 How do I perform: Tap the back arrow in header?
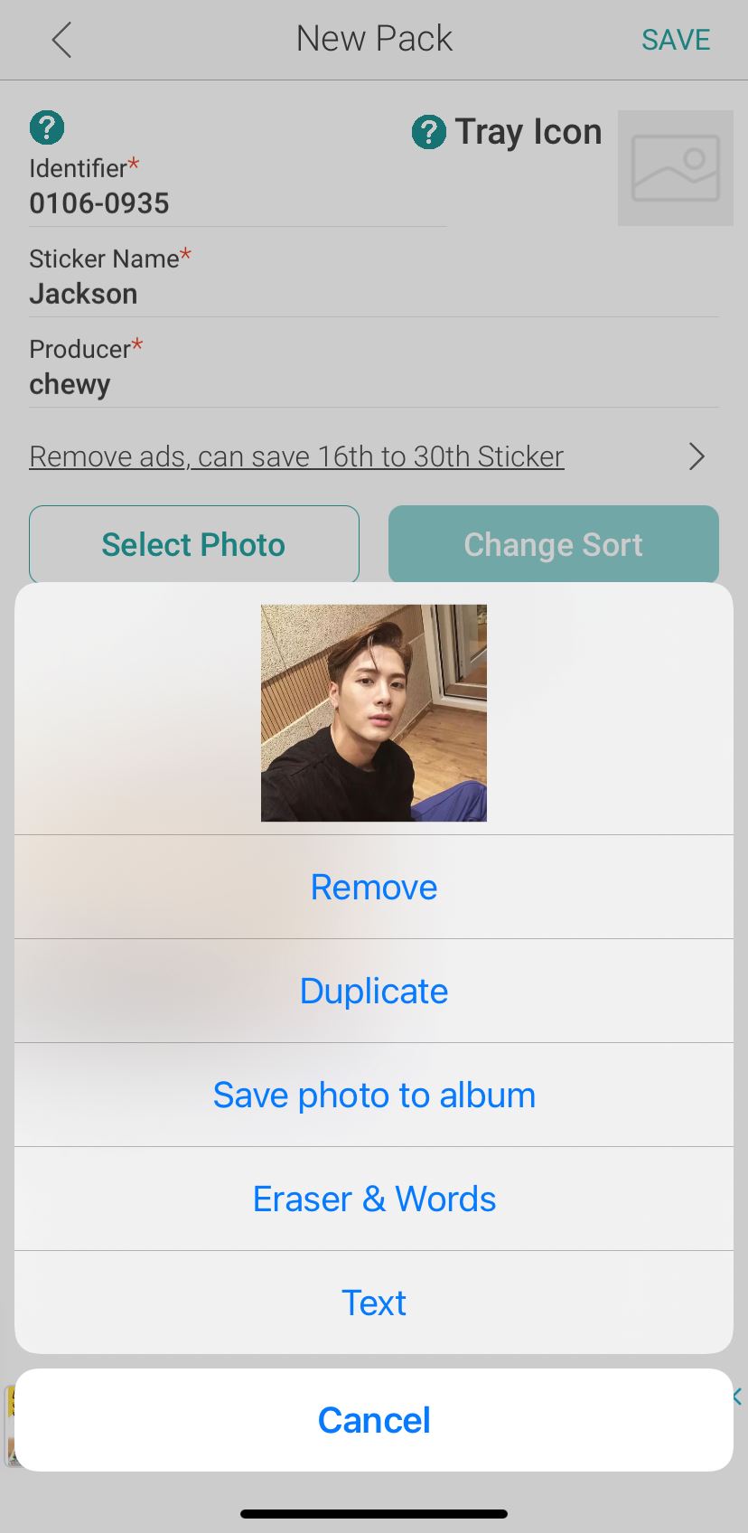tap(61, 41)
